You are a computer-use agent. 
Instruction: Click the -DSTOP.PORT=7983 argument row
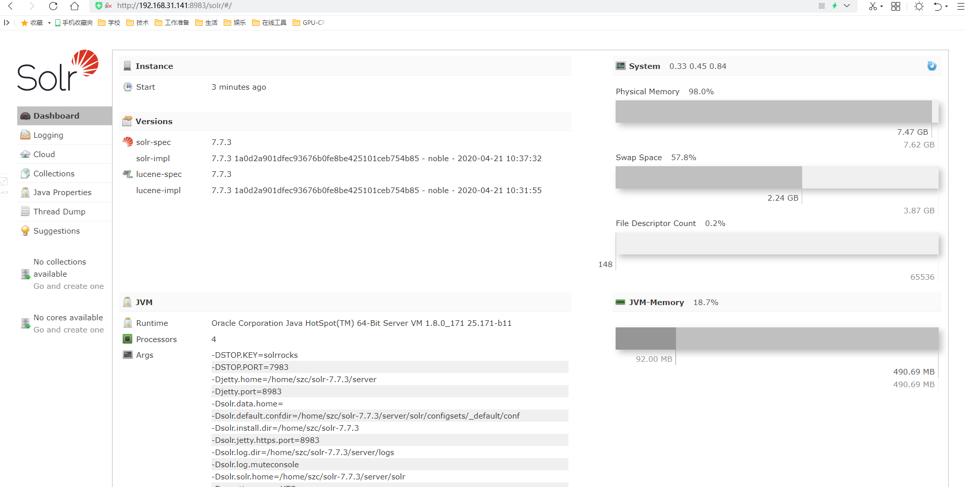click(x=389, y=367)
